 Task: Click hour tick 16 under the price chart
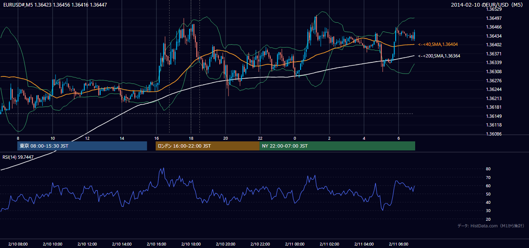click(x=156, y=138)
